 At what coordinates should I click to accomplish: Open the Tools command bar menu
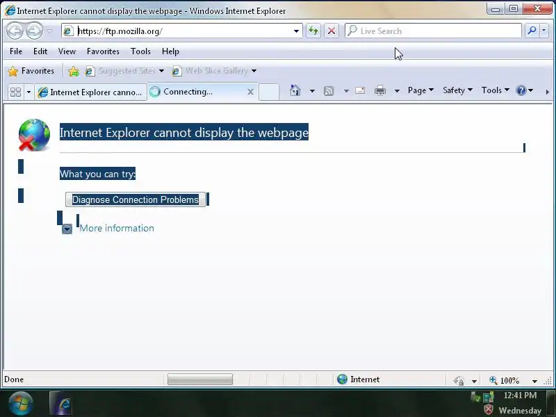pos(496,90)
